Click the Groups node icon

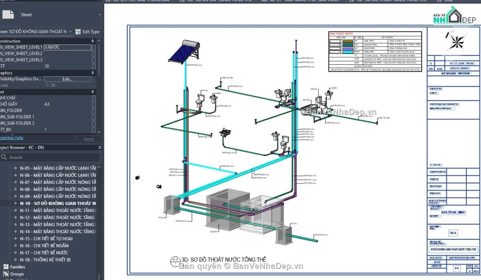6,274
